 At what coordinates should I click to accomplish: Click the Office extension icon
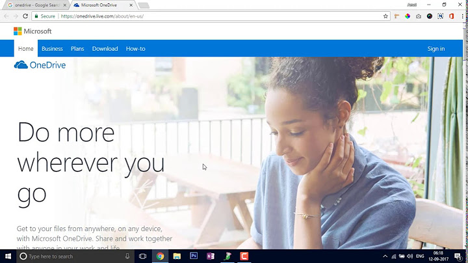[x=451, y=16]
